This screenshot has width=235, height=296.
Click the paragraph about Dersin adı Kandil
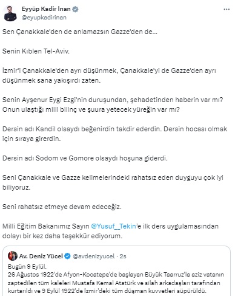tap(114, 134)
